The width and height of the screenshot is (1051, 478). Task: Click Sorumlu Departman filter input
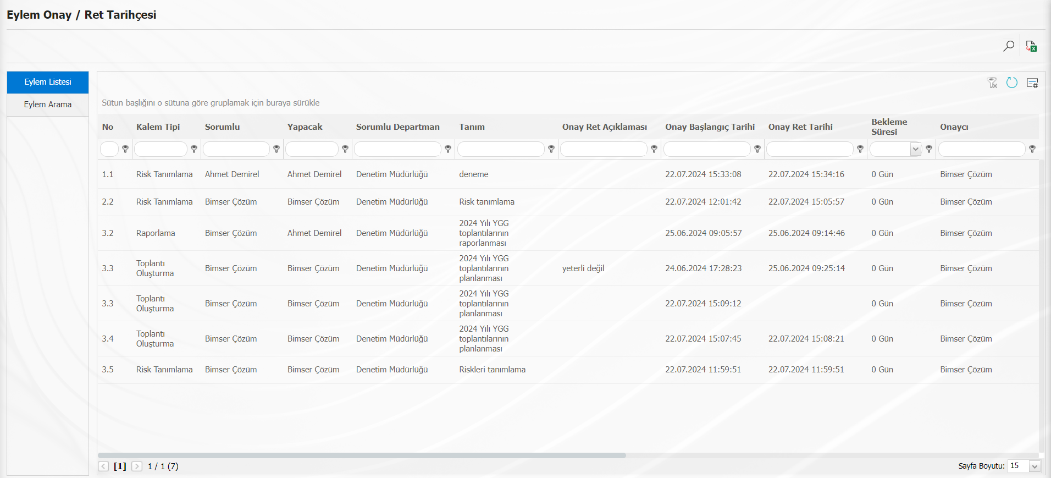point(398,149)
